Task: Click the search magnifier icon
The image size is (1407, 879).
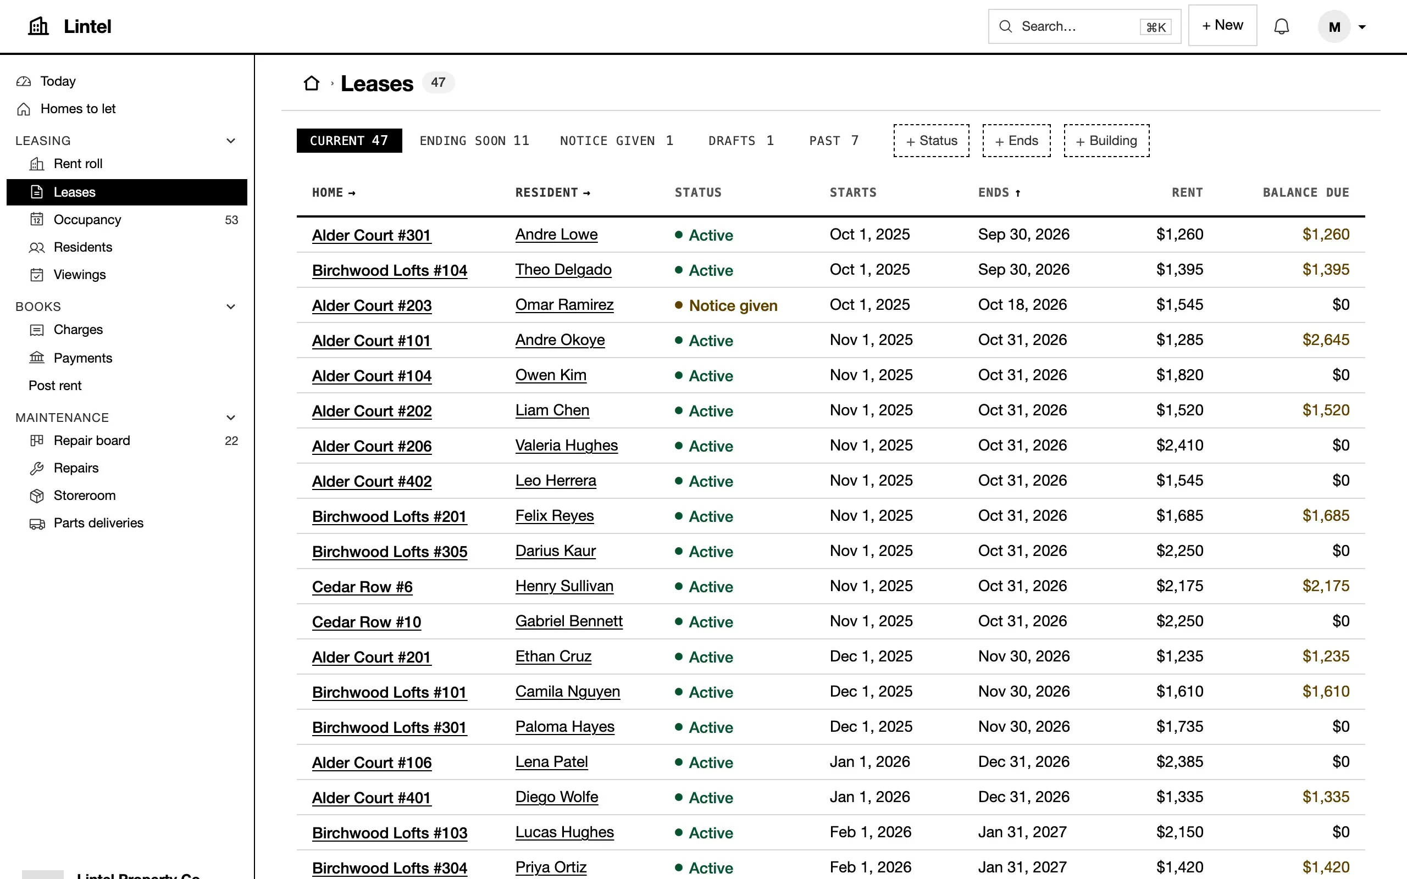Action: 1005,26
